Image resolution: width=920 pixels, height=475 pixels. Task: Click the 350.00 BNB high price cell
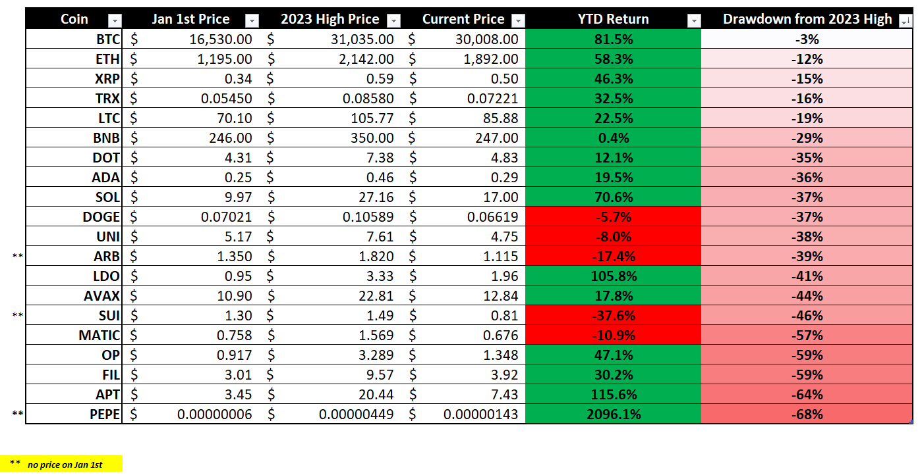pos(331,138)
